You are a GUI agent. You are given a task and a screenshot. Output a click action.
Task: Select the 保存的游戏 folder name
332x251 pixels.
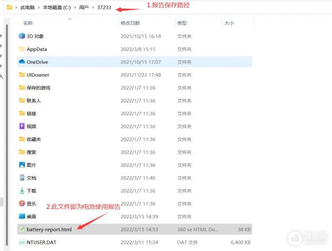click(39, 88)
